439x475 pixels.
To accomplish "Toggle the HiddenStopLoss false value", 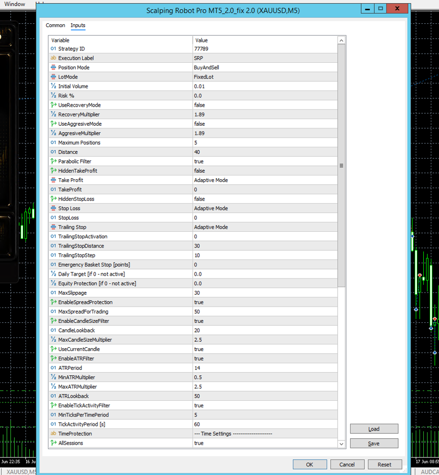I will coord(265,199).
